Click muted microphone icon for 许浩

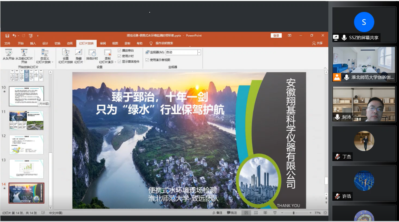pyautogui.click(x=338, y=196)
